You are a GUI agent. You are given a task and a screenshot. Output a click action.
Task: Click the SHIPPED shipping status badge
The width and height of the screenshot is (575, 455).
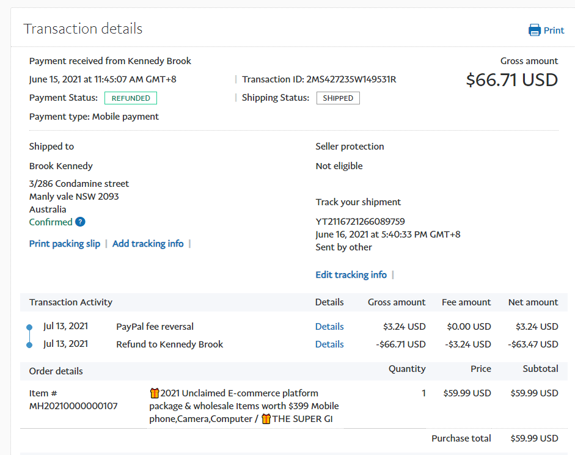[338, 98]
